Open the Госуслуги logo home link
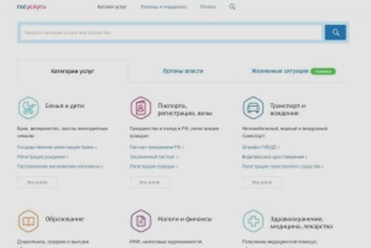 (x=31, y=7)
